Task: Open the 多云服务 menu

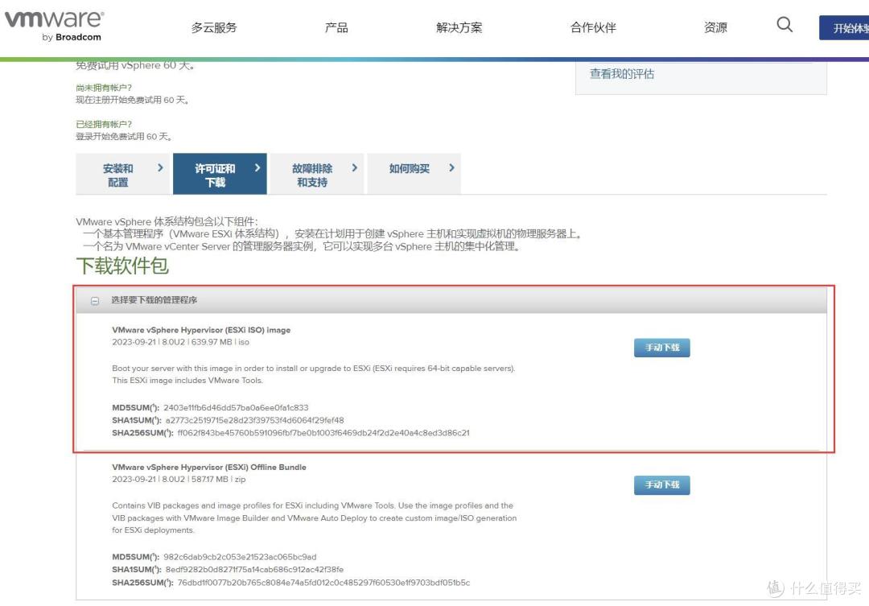Action: 214,27
